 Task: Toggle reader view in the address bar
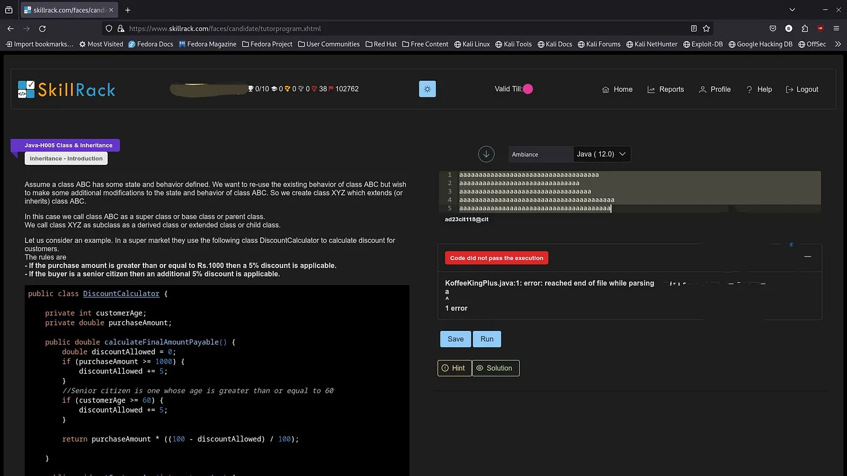pyautogui.click(x=694, y=28)
